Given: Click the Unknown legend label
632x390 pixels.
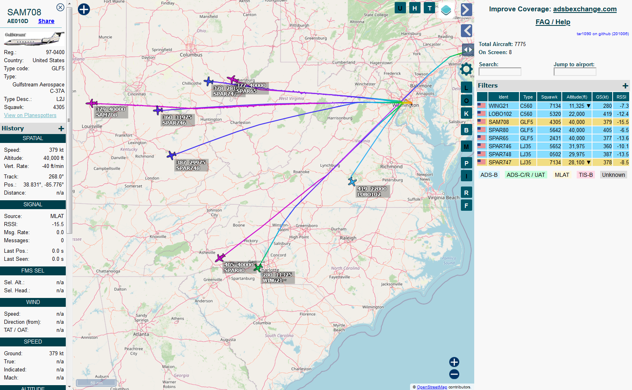Looking at the screenshot, I should (x=613, y=175).
